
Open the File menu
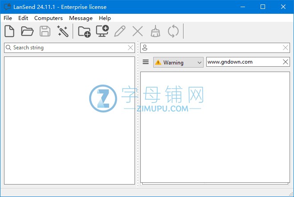8,18
